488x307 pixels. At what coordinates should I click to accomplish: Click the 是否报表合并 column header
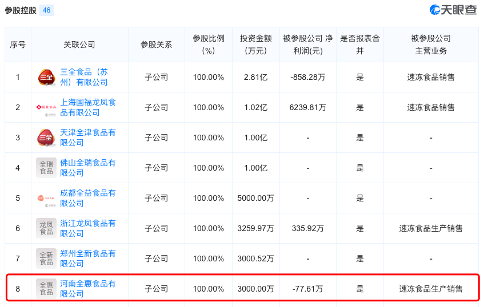point(360,45)
